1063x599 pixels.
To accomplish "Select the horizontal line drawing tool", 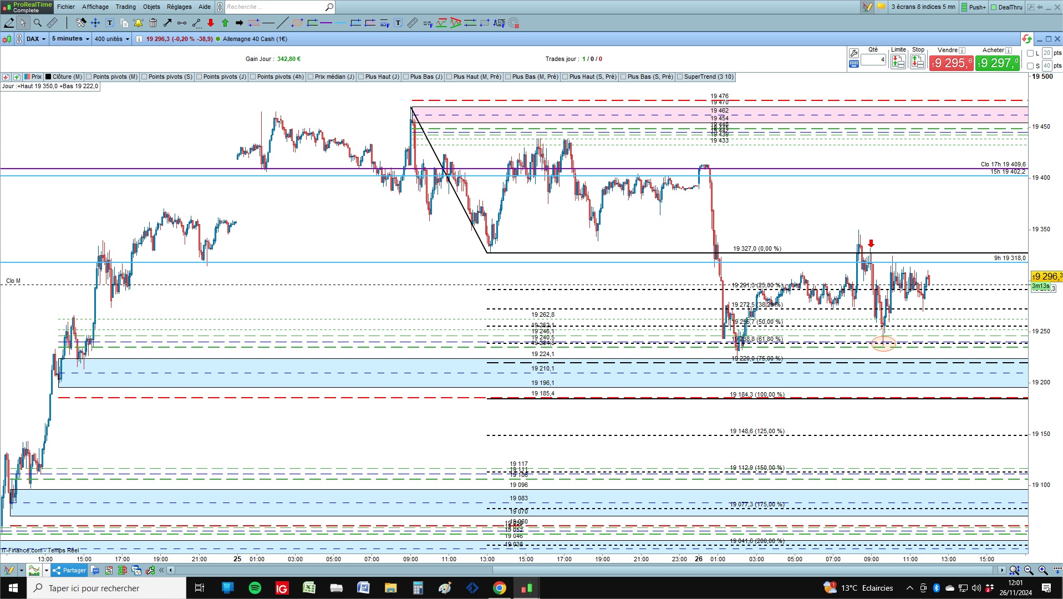I will pyautogui.click(x=268, y=23).
